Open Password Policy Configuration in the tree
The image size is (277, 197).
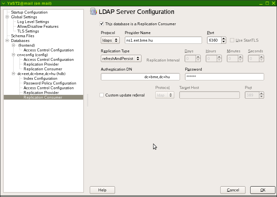[x=50, y=83]
